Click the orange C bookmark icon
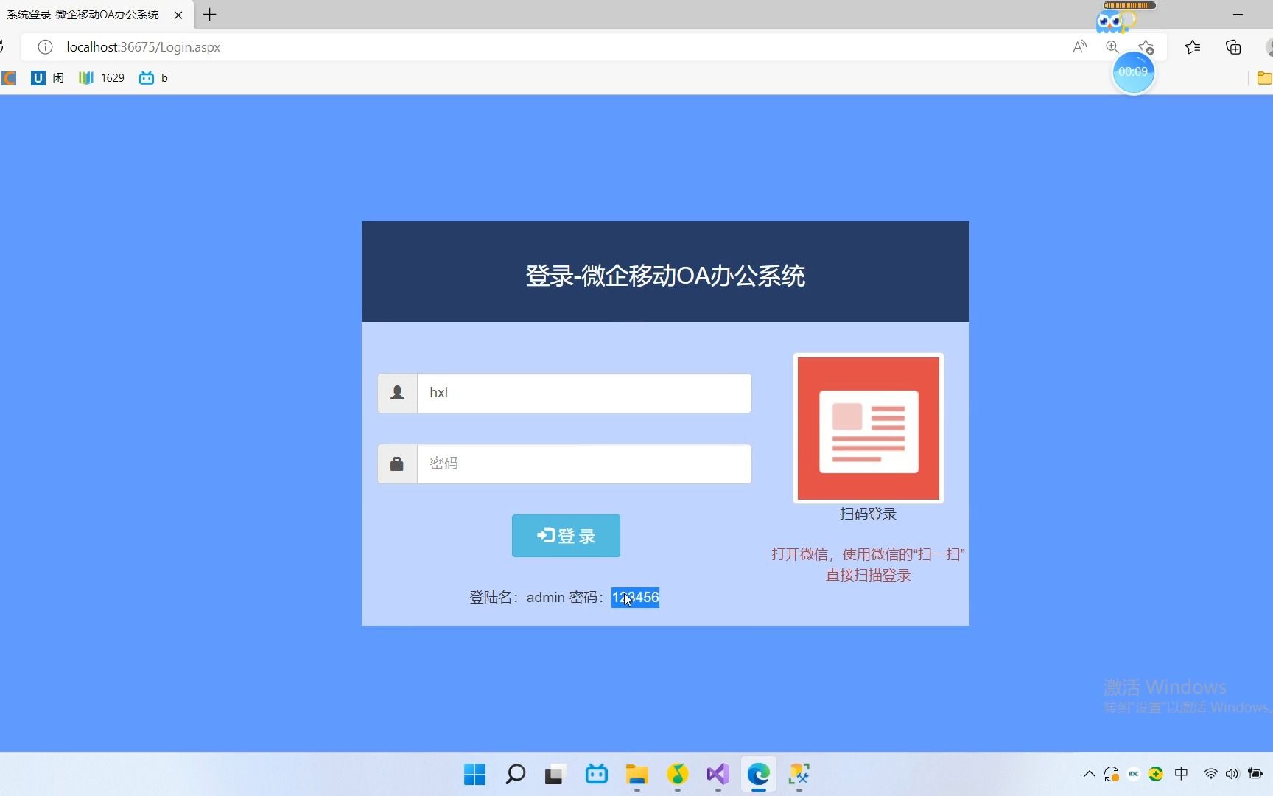The image size is (1273, 796). 9,78
